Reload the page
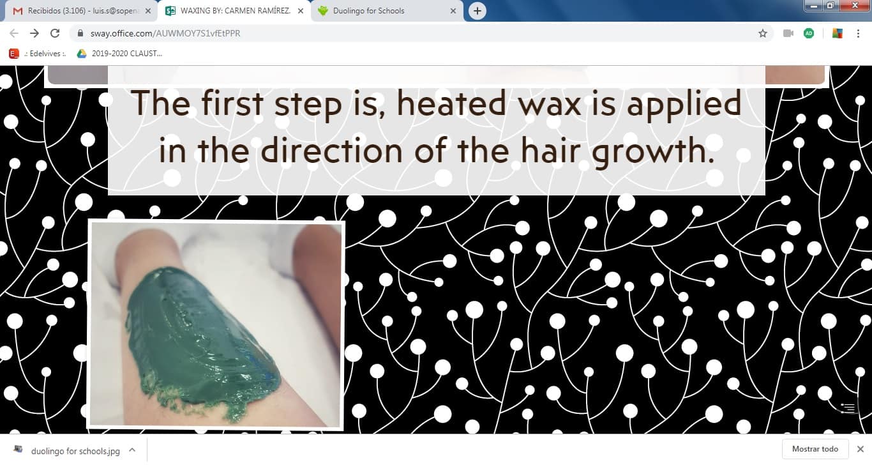Screen dimensions: 872x465 [55, 33]
